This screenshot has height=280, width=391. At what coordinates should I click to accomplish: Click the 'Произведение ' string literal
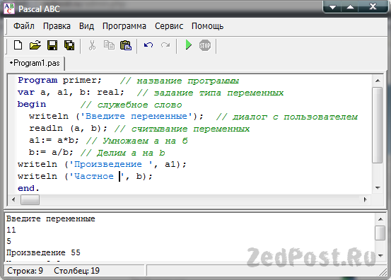pyautogui.click(x=111, y=164)
